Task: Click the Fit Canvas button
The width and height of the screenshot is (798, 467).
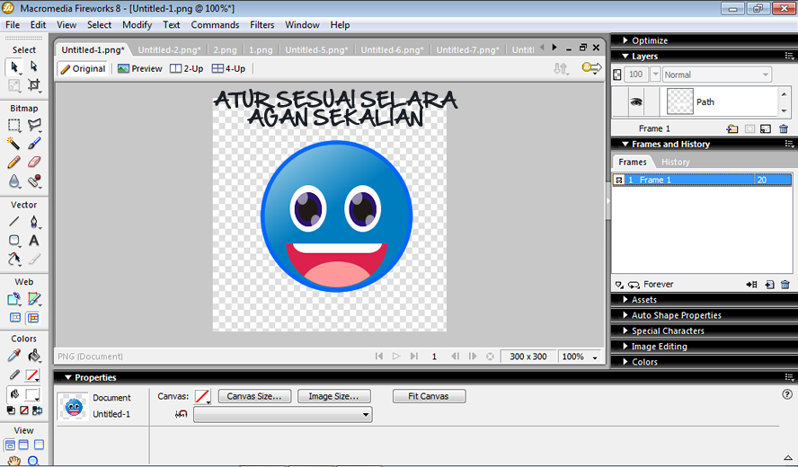Action: coord(429,396)
